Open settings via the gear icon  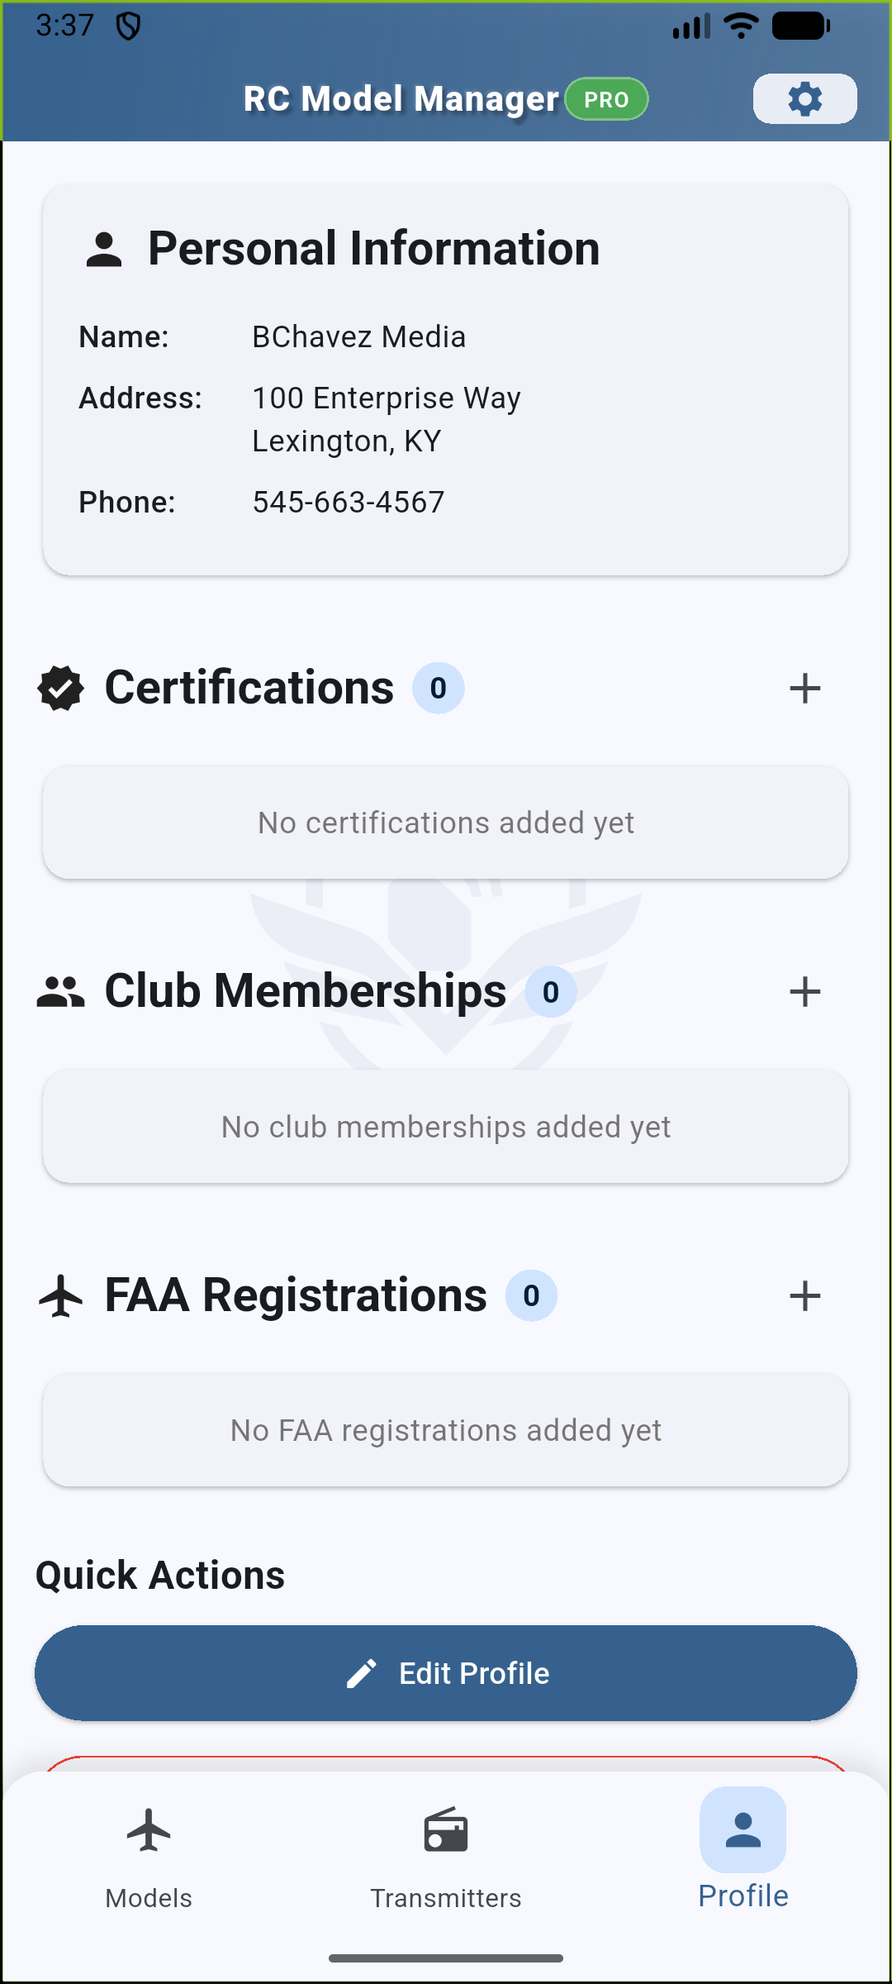pos(804,99)
